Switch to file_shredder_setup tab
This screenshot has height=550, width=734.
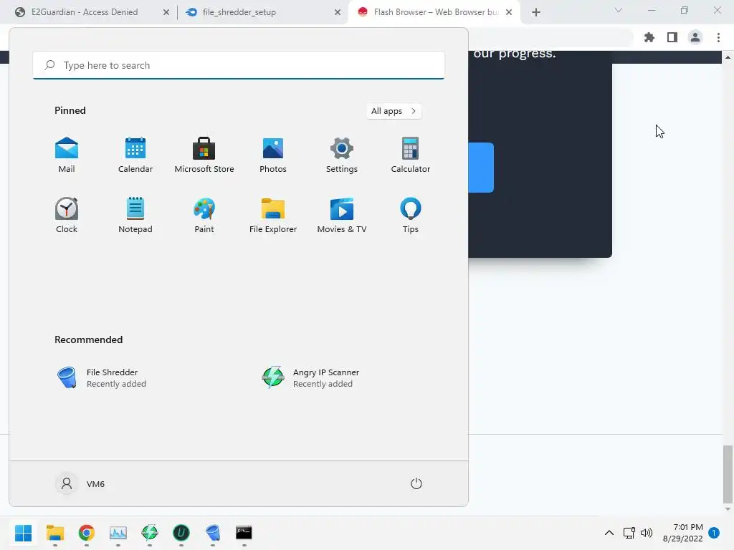239,12
